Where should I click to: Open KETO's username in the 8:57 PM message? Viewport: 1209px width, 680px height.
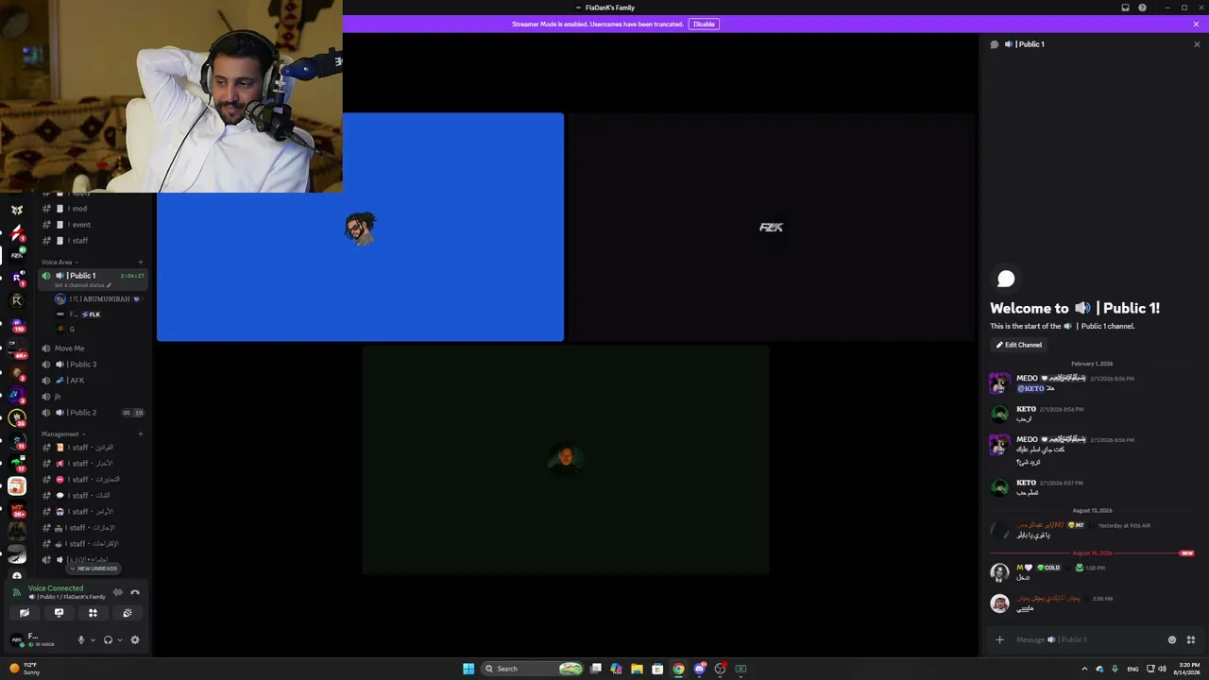1026,483
